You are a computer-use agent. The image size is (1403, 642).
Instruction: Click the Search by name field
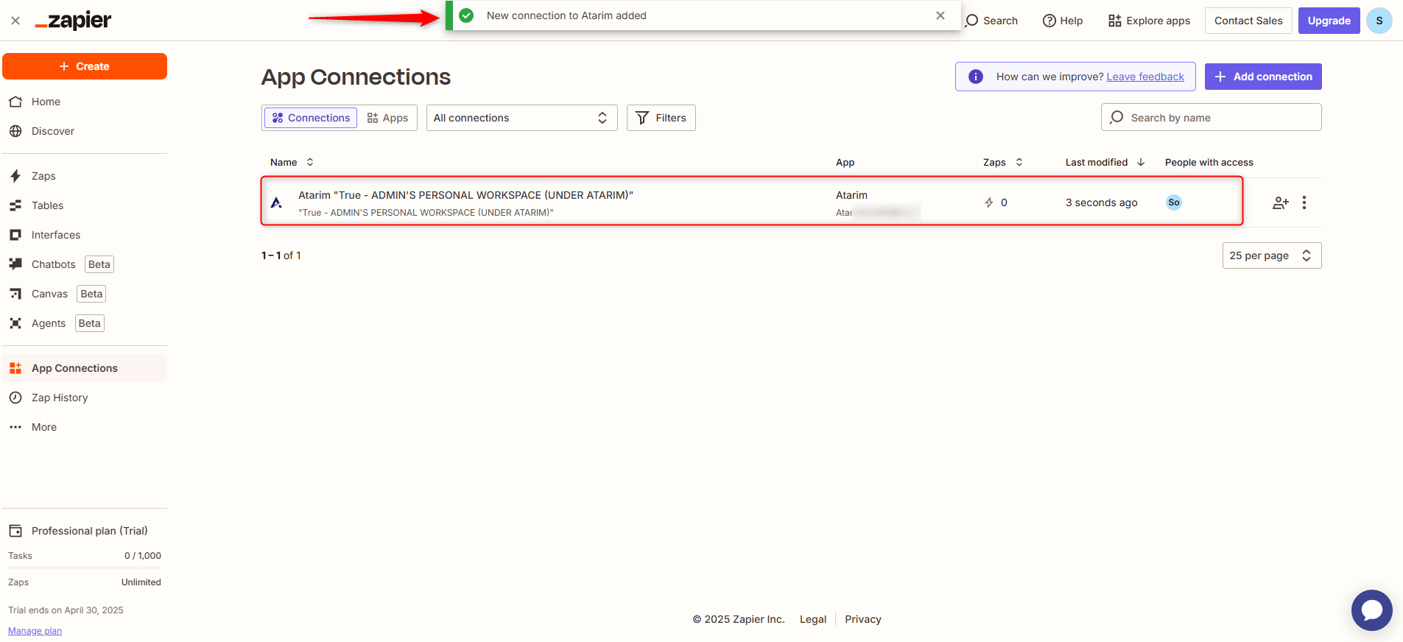click(x=1219, y=118)
